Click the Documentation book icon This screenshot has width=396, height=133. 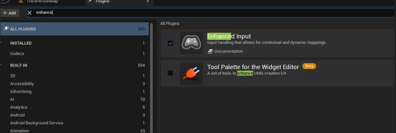click(x=210, y=51)
